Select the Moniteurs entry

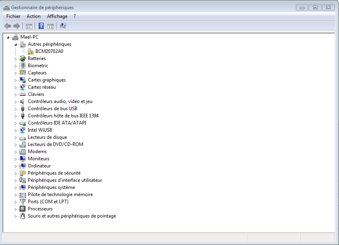point(39,158)
